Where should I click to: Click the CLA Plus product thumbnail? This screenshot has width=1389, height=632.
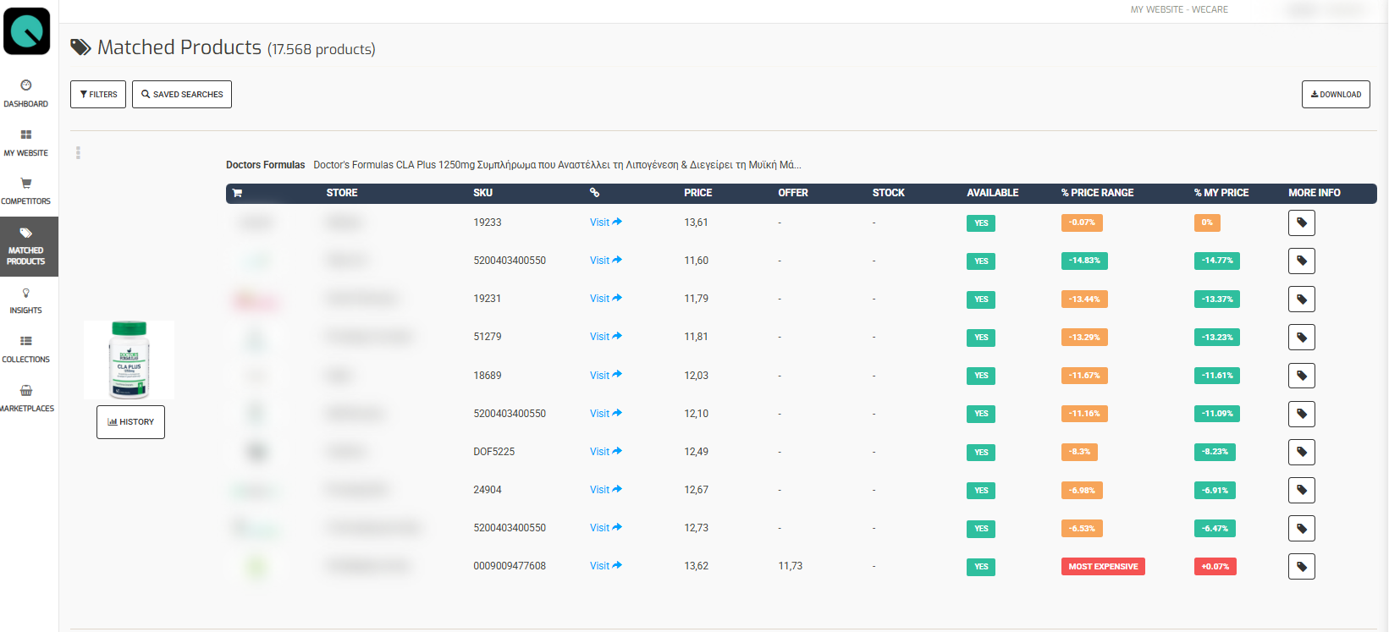[130, 360]
